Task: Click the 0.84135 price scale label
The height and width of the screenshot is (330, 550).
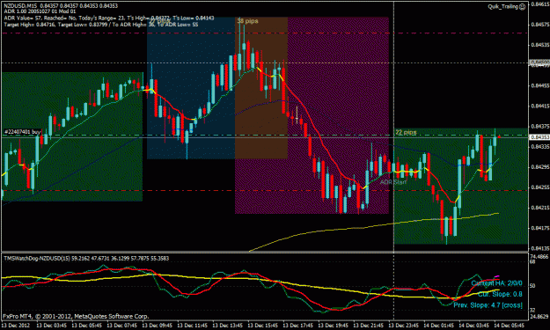Action: click(x=540, y=248)
